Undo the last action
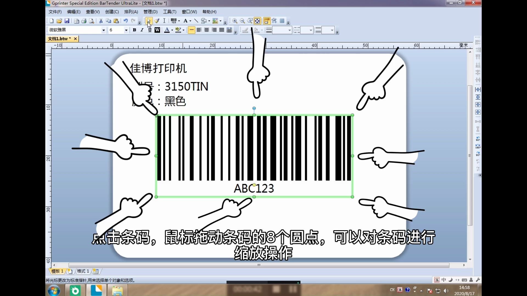Viewport: 527px width, 296px height. point(126,21)
